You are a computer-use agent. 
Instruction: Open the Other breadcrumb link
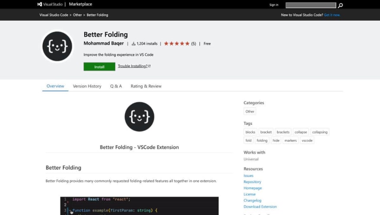(77, 15)
